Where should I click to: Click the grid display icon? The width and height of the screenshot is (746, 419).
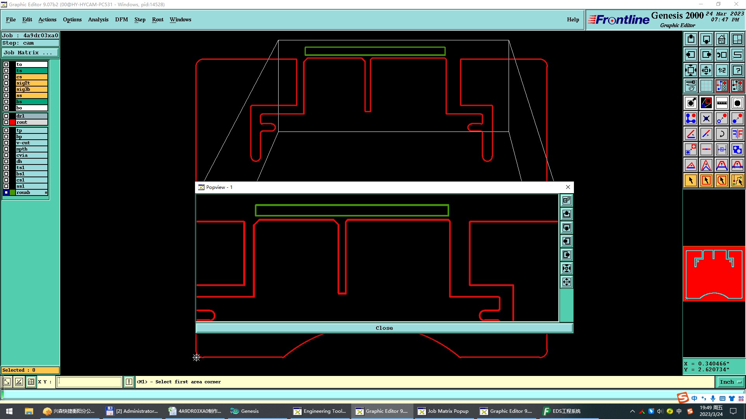click(x=706, y=86)
